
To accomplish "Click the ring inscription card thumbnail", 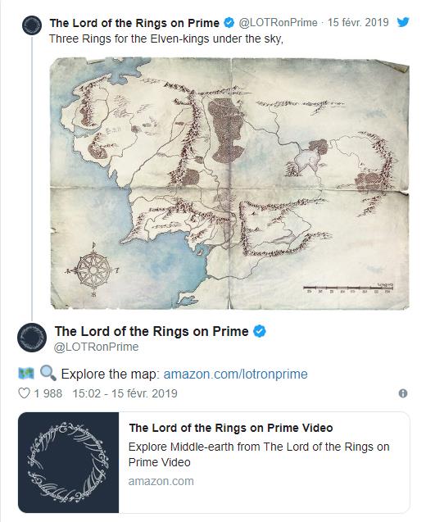I will [69, 462].
